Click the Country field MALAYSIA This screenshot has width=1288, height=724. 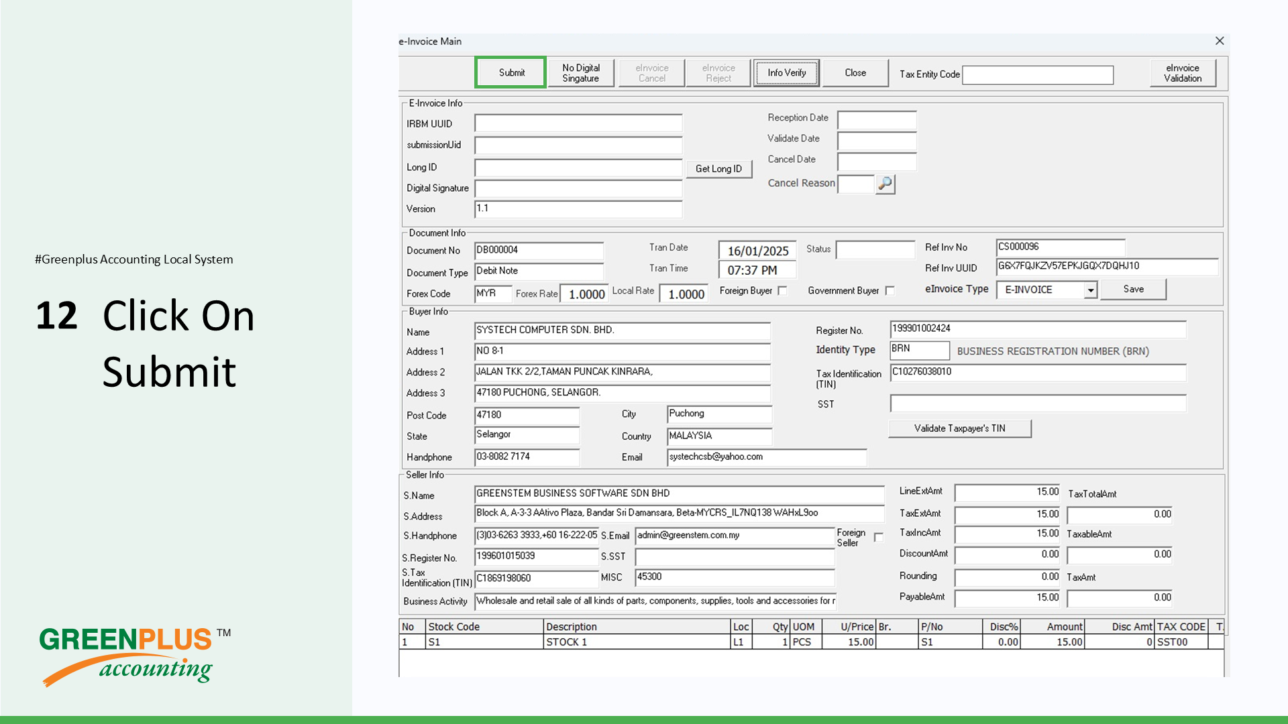pos(720,436)
